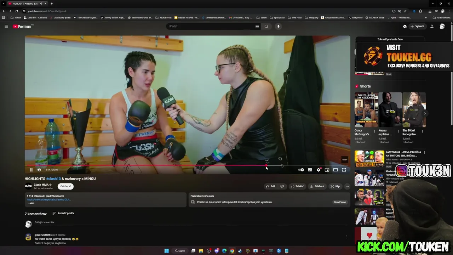Like the video with 343 likes
This screenshot has height=255, width=453.
pyautogui.click(x=270, y=186)
